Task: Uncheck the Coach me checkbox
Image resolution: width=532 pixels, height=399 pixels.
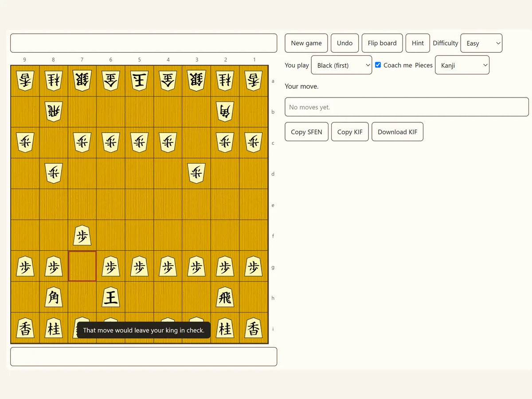Action: pos(378,65)
